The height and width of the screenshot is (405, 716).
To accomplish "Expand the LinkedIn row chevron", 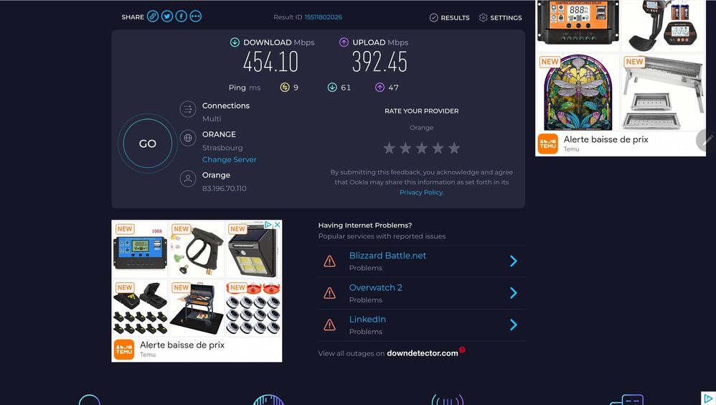I will click(x=513, y=325).
